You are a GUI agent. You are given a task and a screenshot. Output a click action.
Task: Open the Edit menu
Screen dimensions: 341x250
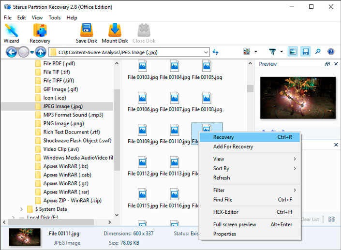pos(22,17)
